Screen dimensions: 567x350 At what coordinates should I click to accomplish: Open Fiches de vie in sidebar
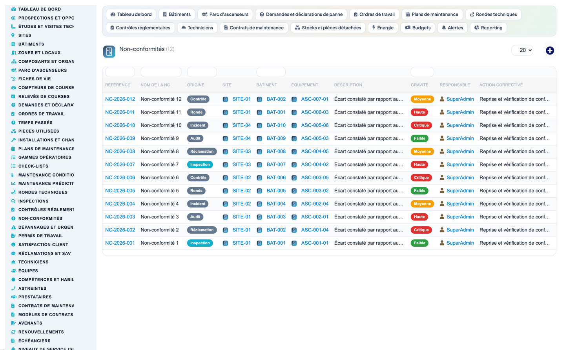point(35,79)
